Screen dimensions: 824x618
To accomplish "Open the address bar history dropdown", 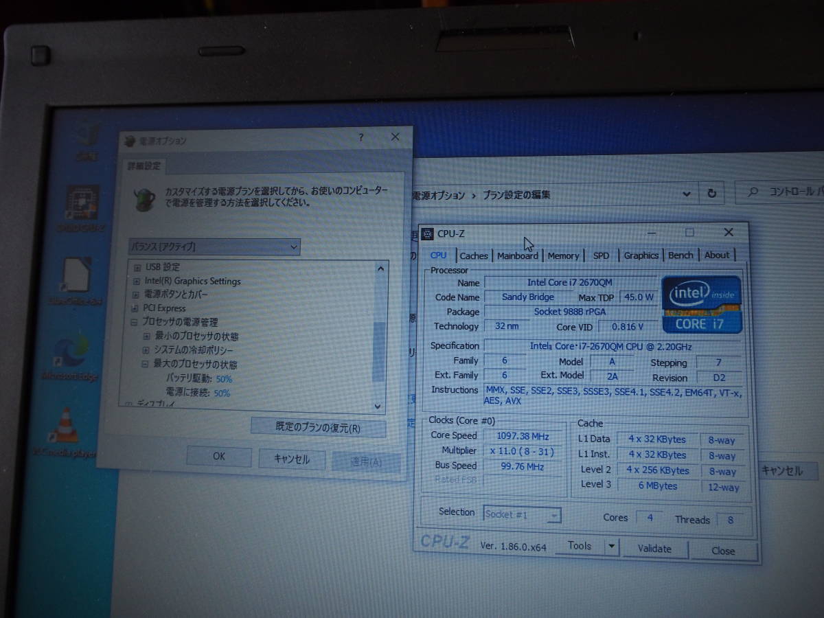I will click(687, 194).
